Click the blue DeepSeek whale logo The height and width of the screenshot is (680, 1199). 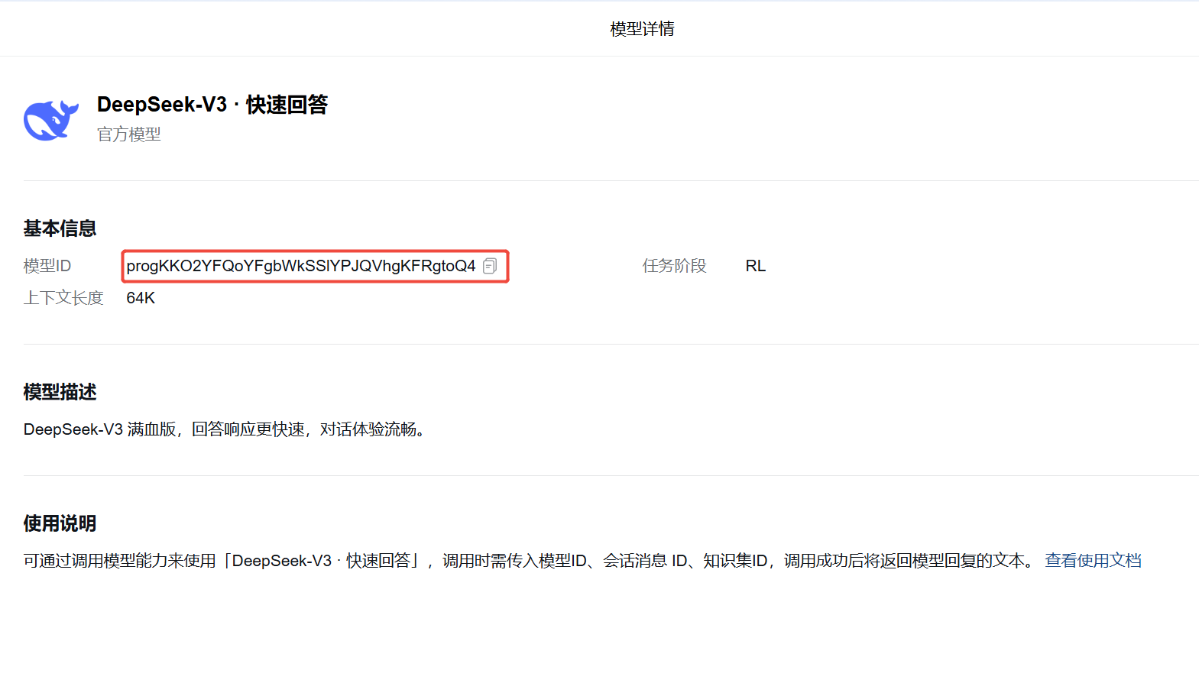tap(50, 121)
